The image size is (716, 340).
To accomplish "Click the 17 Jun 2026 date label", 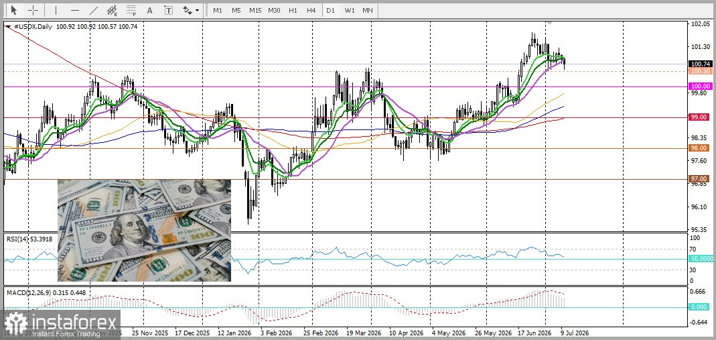I will point(533,332).
